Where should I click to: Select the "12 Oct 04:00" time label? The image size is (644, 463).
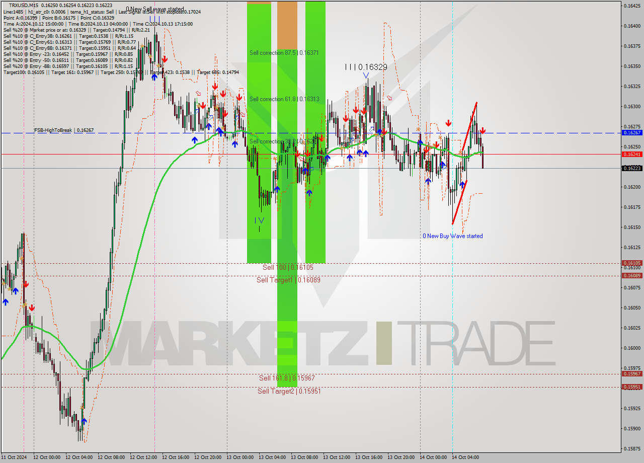(79, 457)
